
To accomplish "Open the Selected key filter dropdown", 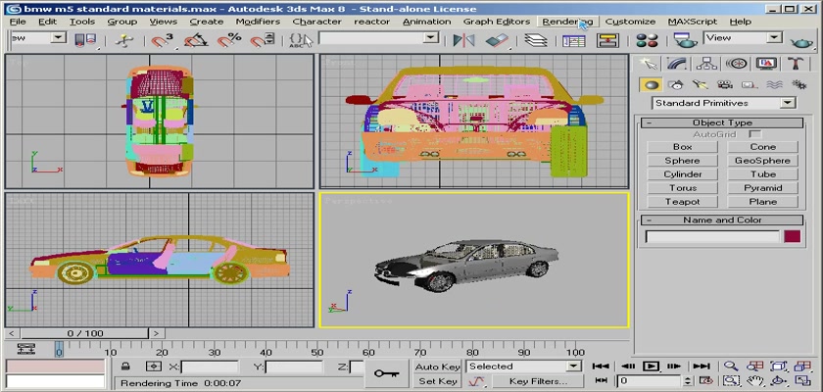I will click(524, 367).
